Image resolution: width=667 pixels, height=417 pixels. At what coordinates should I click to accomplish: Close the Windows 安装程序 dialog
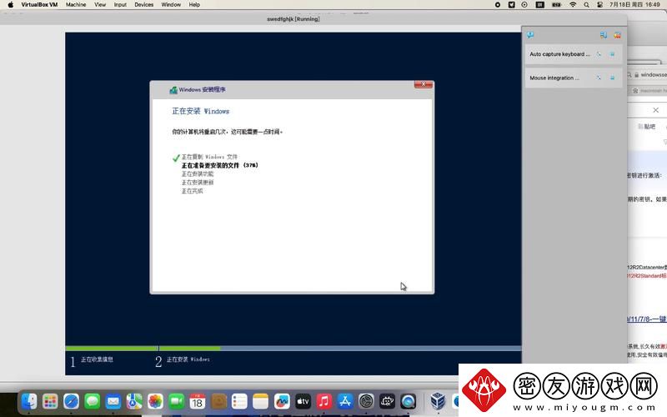click(424, 84)
